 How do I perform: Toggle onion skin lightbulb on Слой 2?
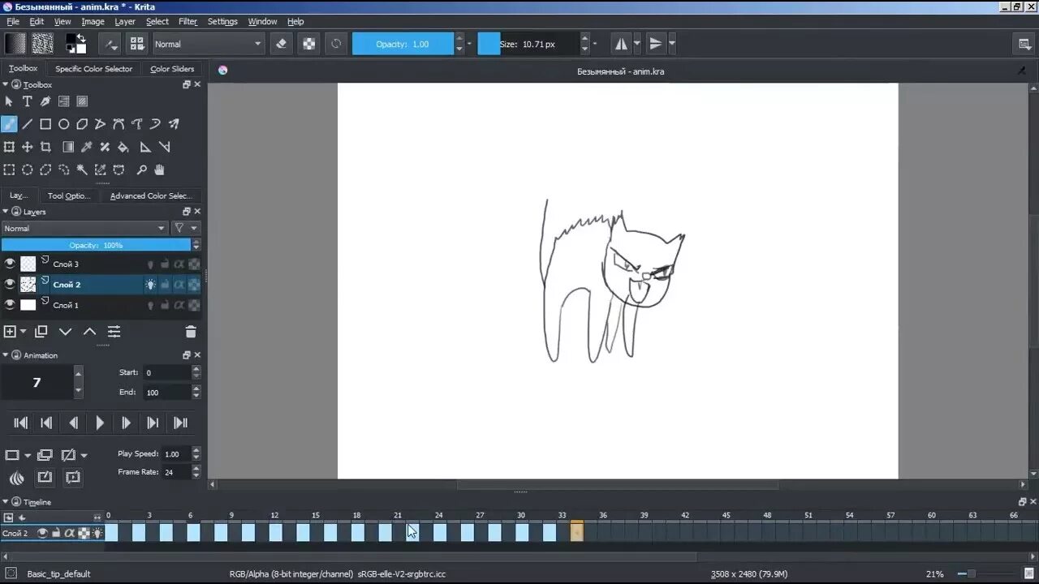[x=150, y=285]
